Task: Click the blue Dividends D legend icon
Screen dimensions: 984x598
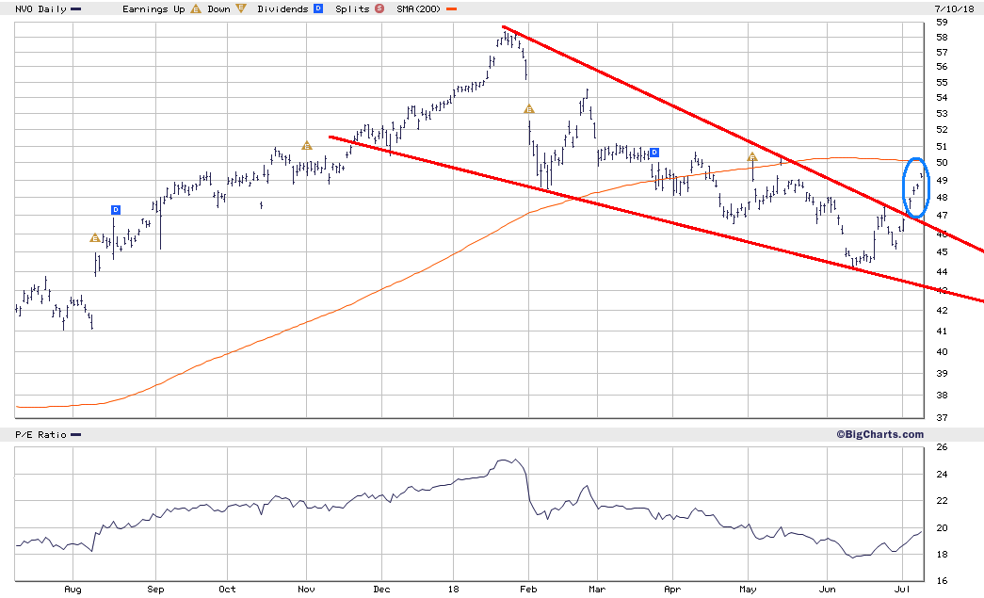Action: pyautogui.click(x=318, y=8)
